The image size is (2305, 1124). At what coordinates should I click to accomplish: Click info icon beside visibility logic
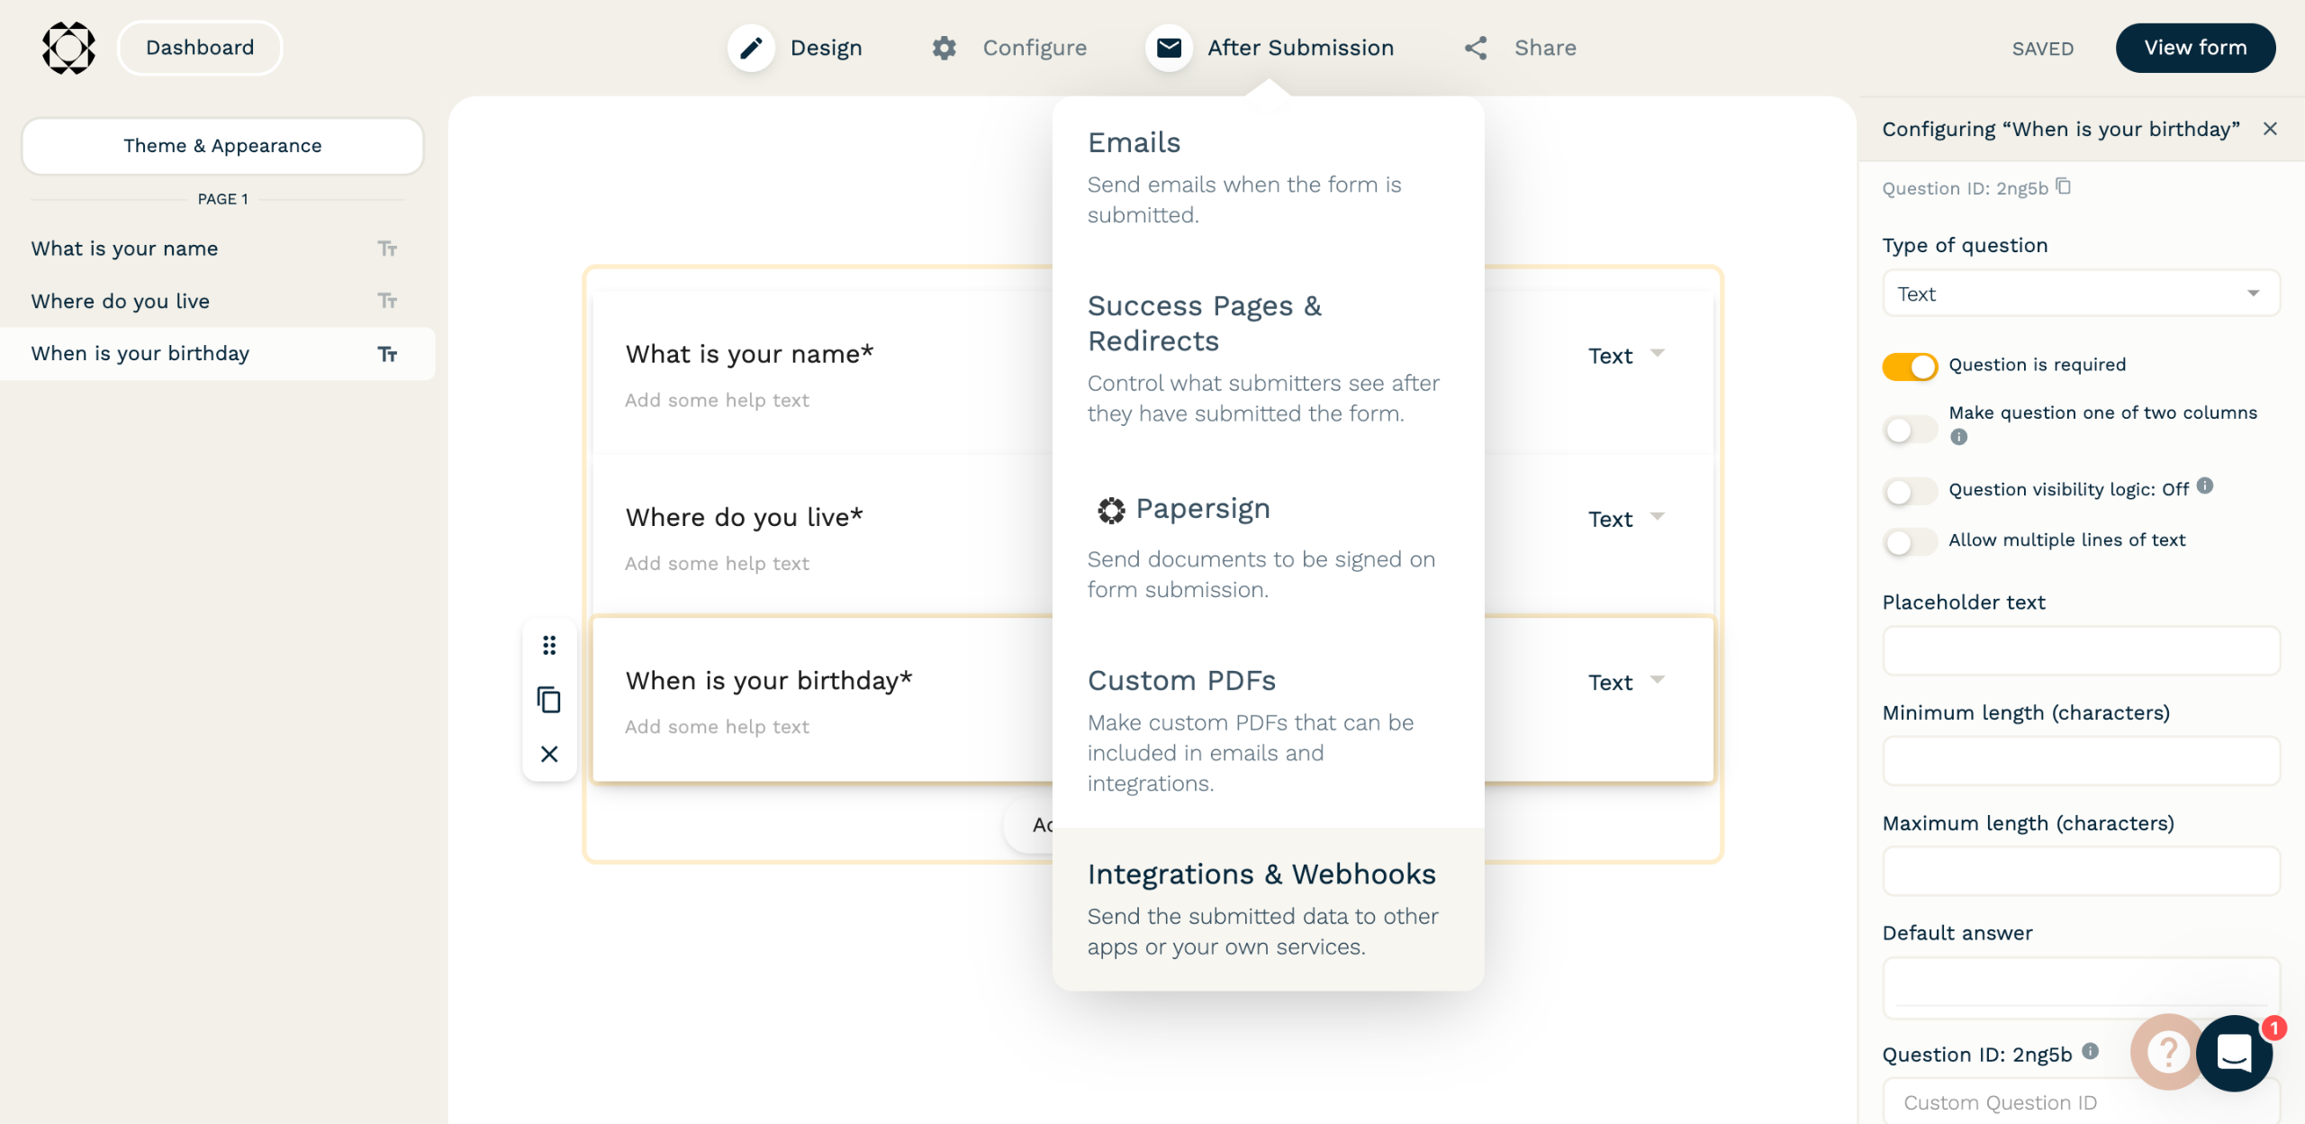pyautogui.click(x=2205, y=486)
